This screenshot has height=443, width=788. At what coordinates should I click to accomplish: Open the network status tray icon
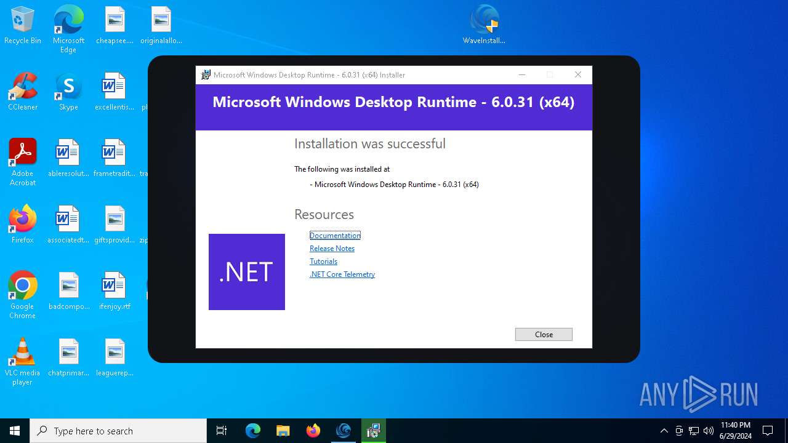(694, 431)
